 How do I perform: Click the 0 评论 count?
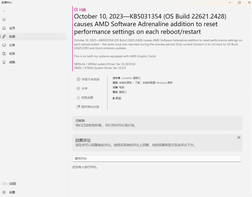pyautogui.click(x=117, y=98)
